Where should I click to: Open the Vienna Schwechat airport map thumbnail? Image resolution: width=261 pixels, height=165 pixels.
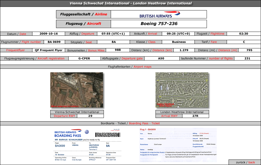click(x=77, y=90)
